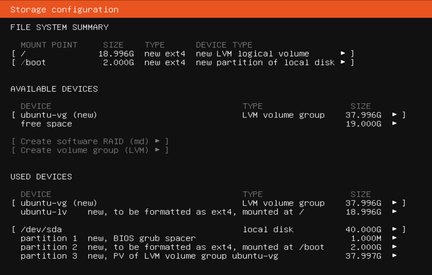Open the arrow menu for root mount
The height and width of the screenshot is (275, 432).
click(x=343, y=53)
